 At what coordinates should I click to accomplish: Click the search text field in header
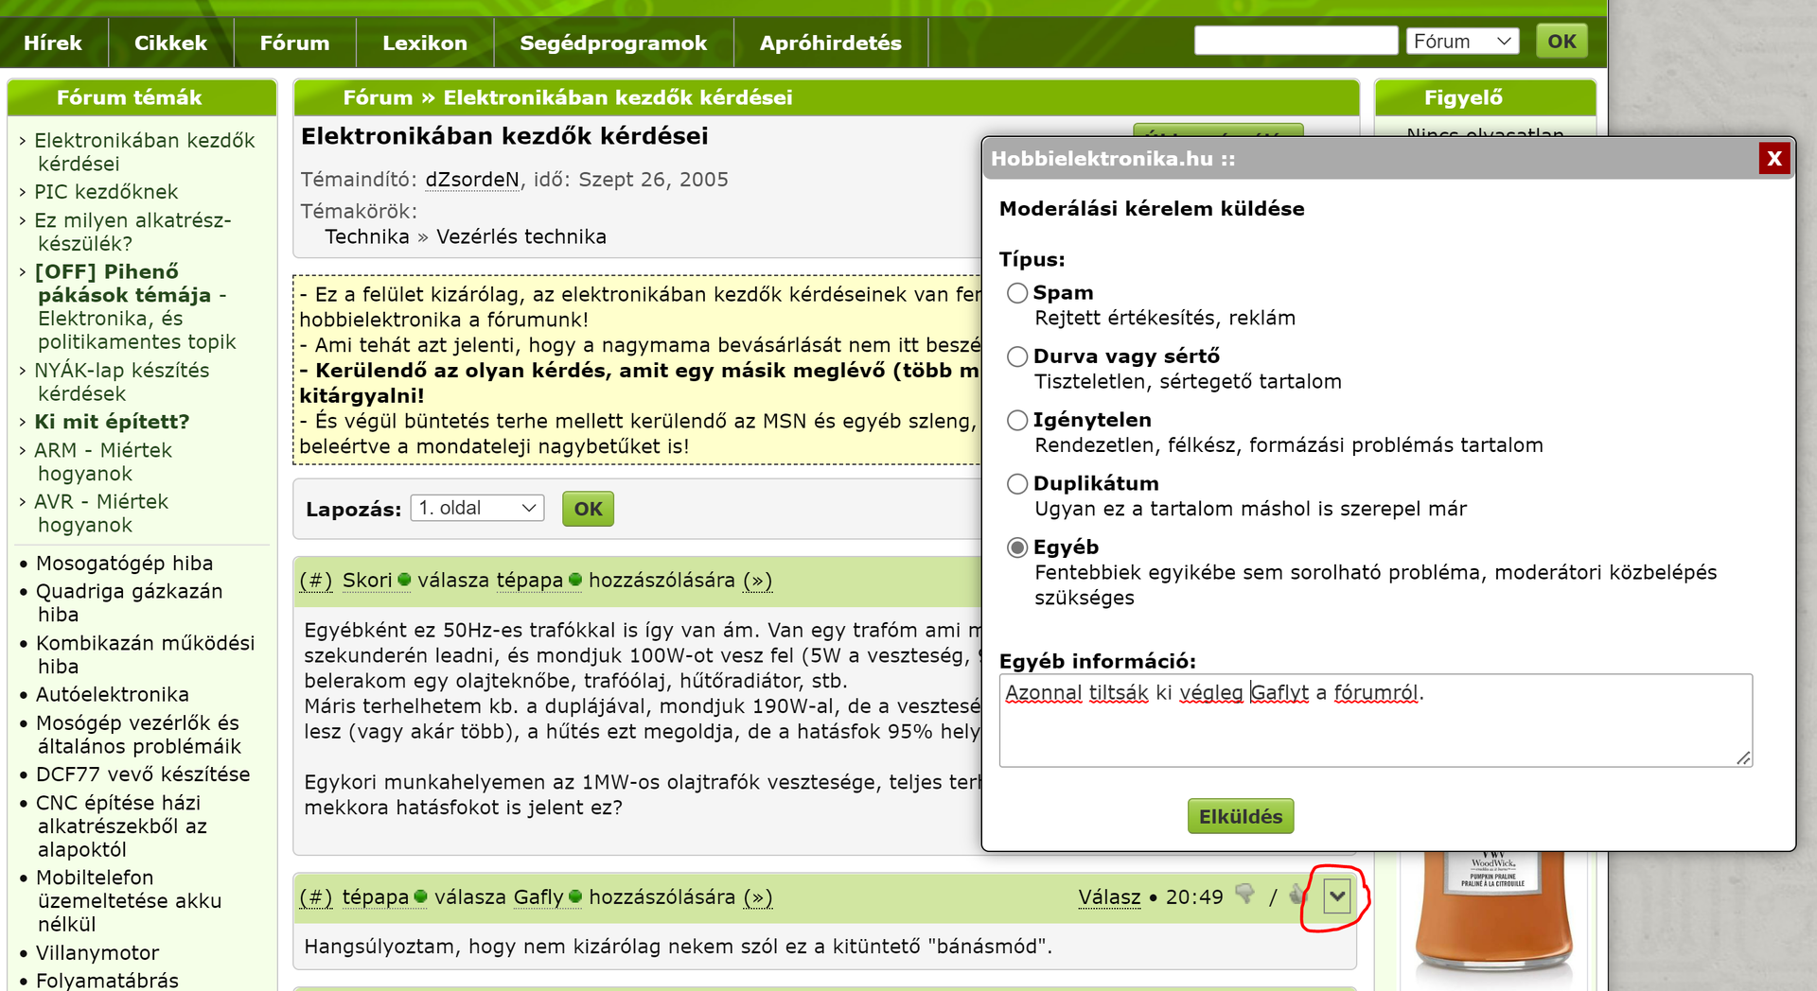coord(1296,42)
